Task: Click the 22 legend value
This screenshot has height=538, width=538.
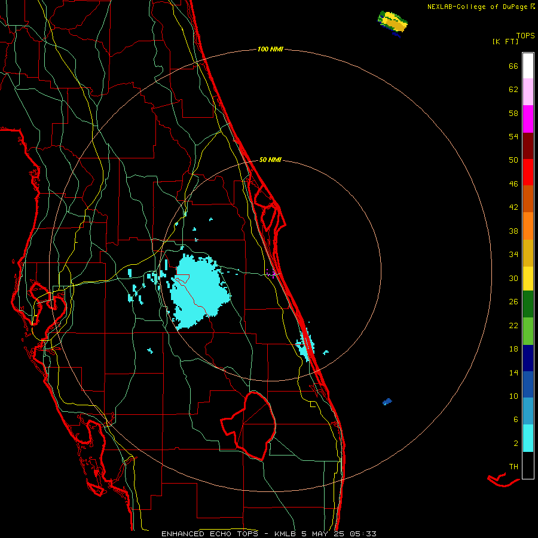Action: [x=513, y=325]
